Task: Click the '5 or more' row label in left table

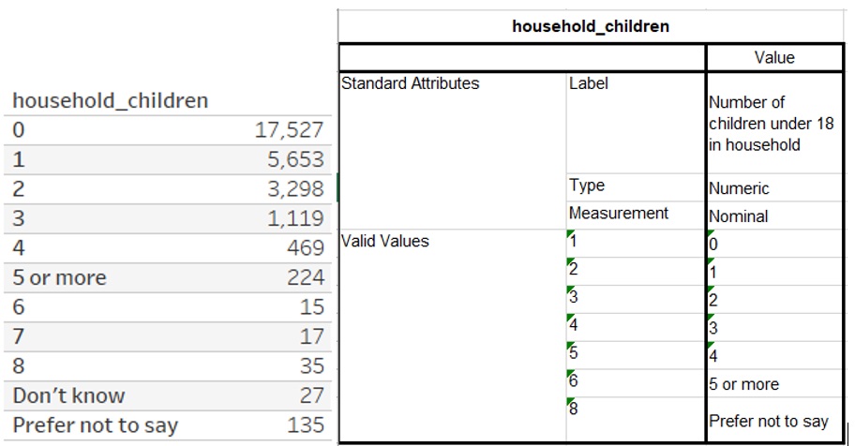Action: point(60,278)
